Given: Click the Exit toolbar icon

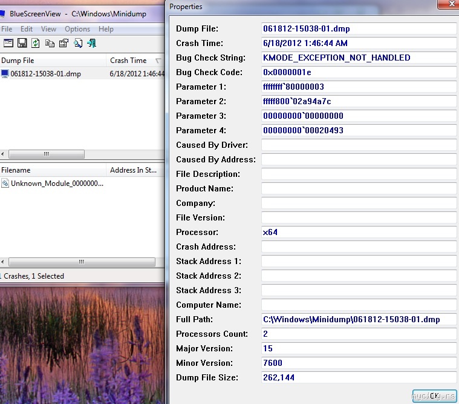Looking at the screenshot, I should coord(92,43).
